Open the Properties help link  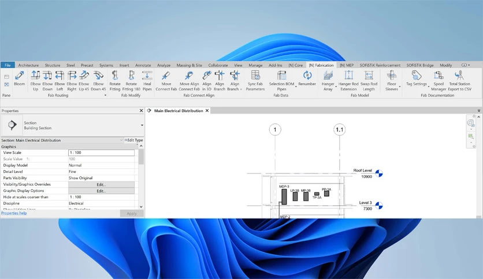click(x=14, y=213)
